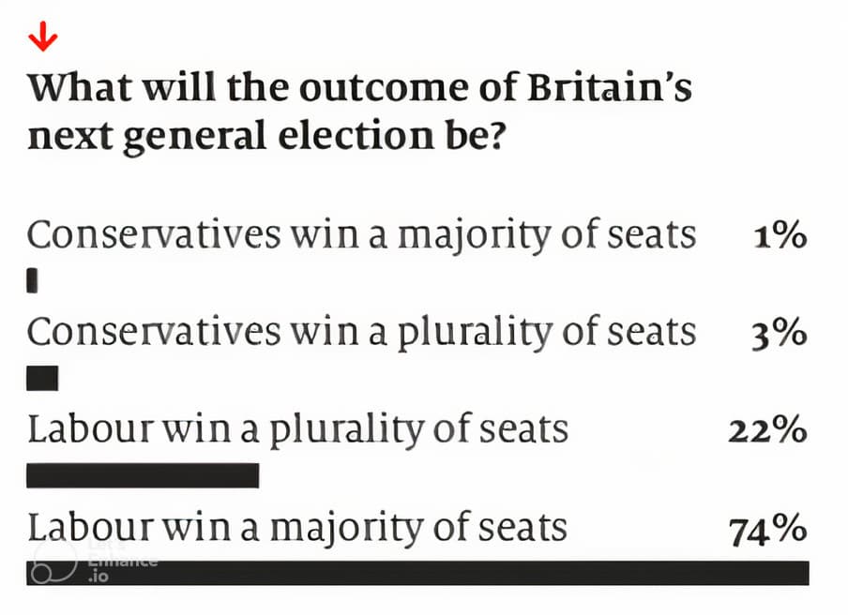Click the word 'Conservatives' in the first option
The image size is (848, 615).
point(154,234)
